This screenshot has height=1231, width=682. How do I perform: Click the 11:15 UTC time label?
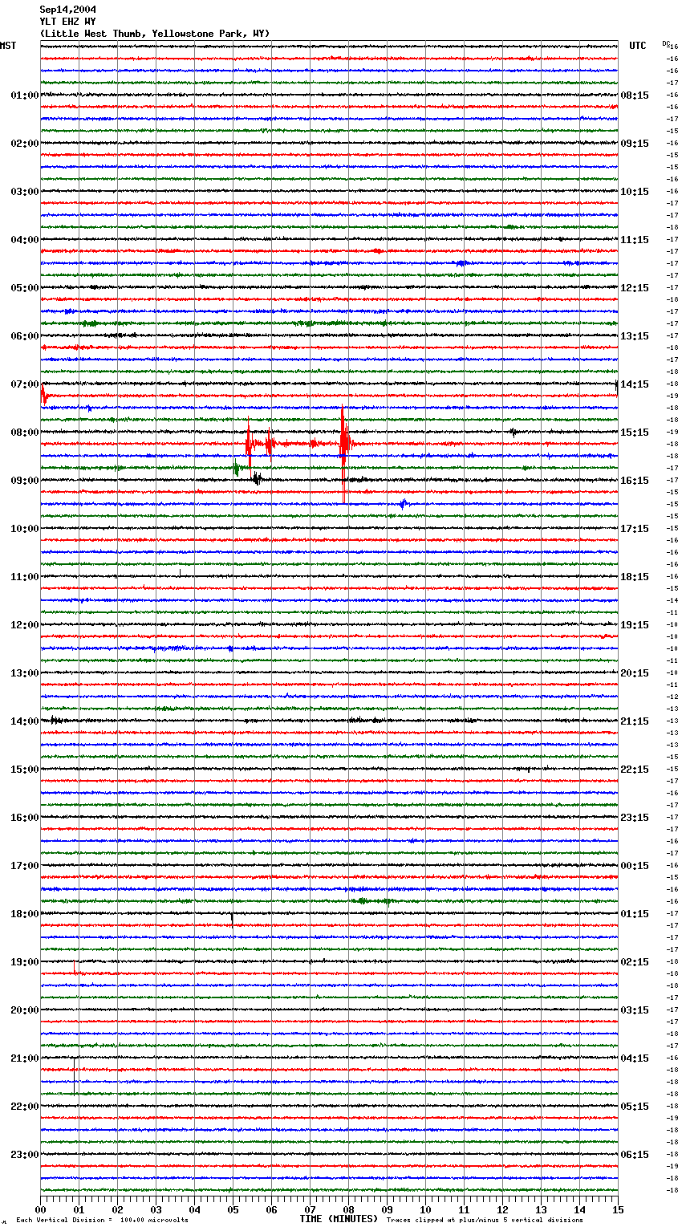pyautogui.click(x=635, y=240)
